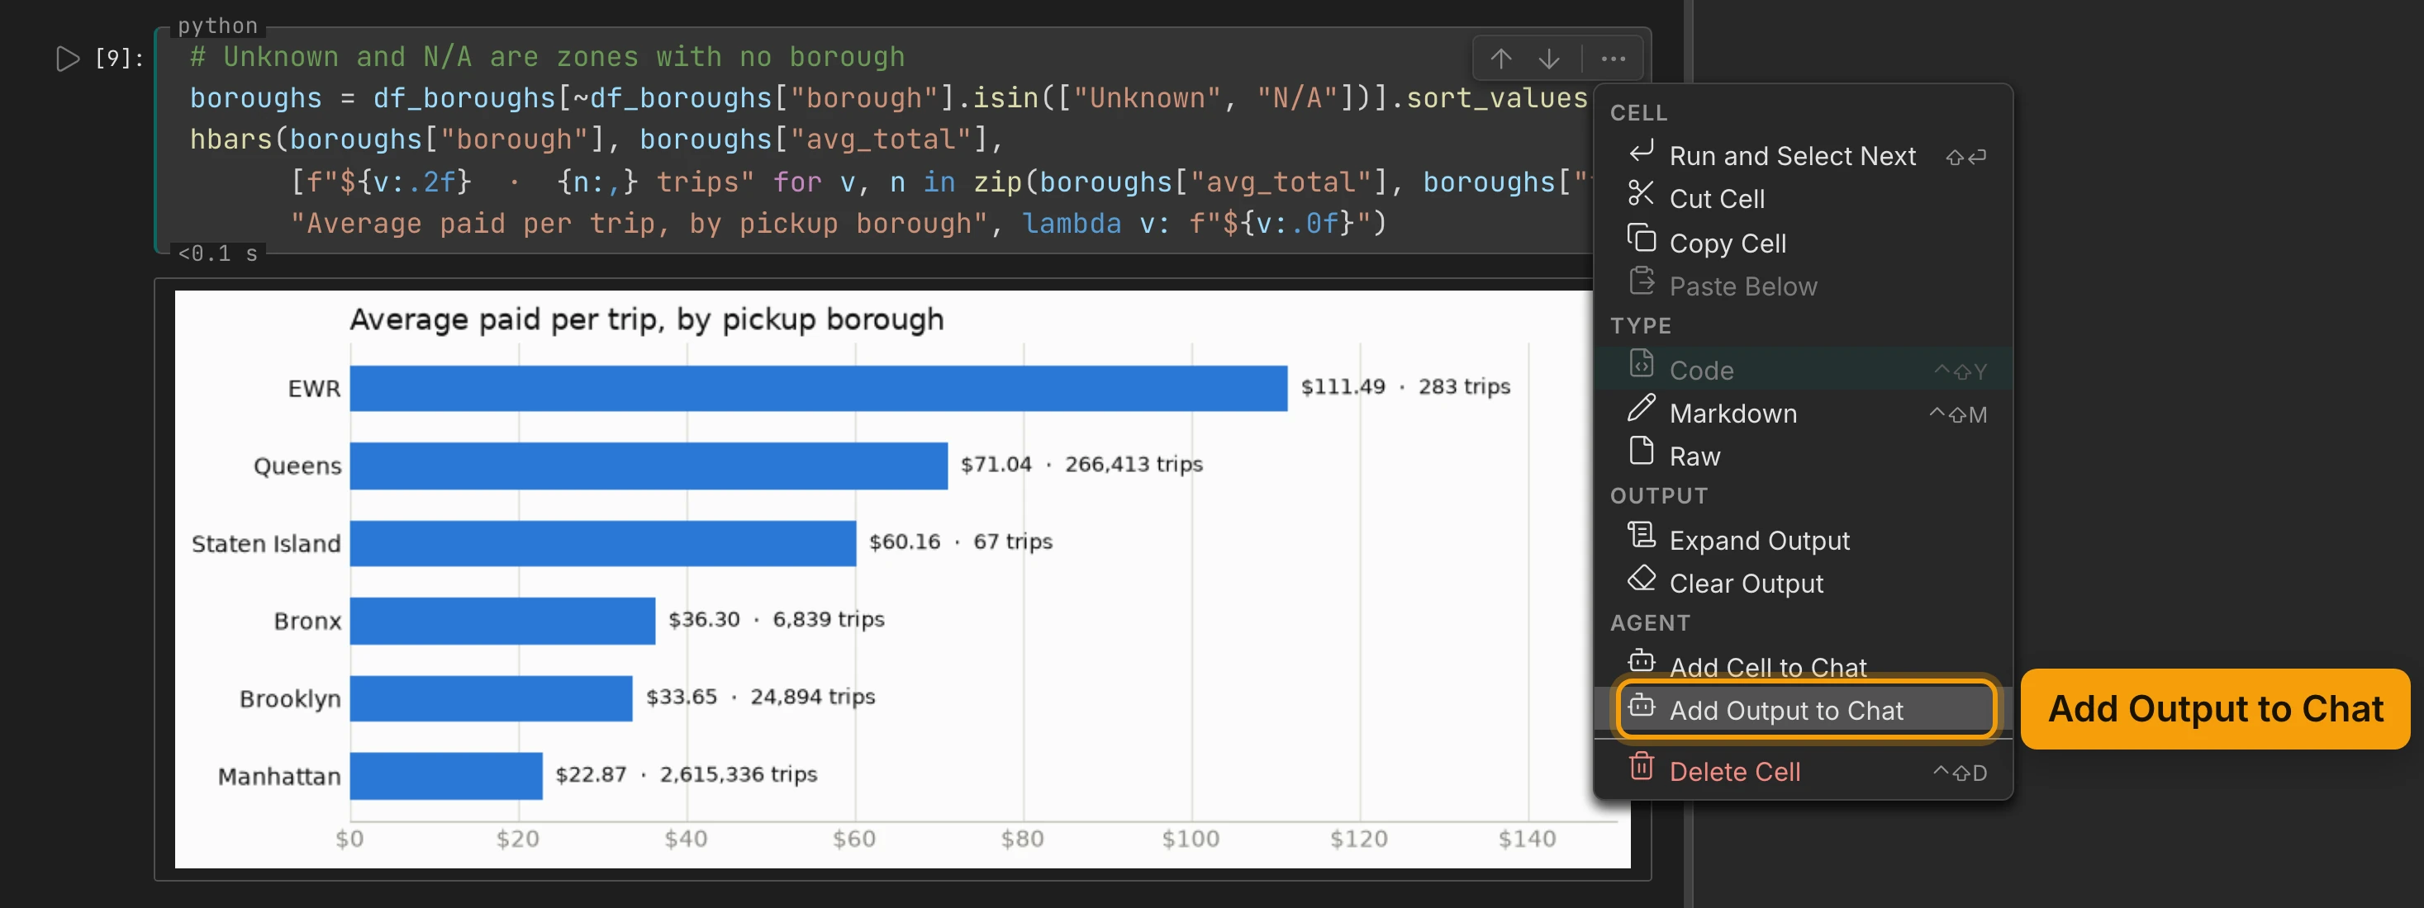2424x908 pixels.
Task: Move cell up with the up arrow
Action: [1501, 59]
